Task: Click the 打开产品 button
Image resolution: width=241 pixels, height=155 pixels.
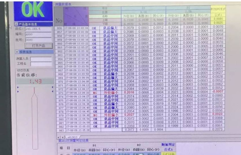Action: (x=38, y=46)
